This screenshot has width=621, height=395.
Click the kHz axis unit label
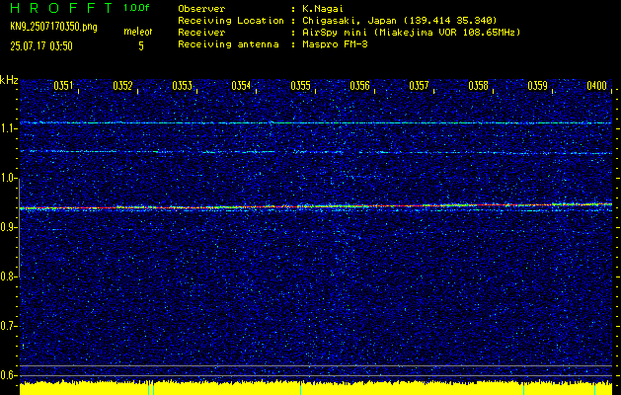[9, 80]
